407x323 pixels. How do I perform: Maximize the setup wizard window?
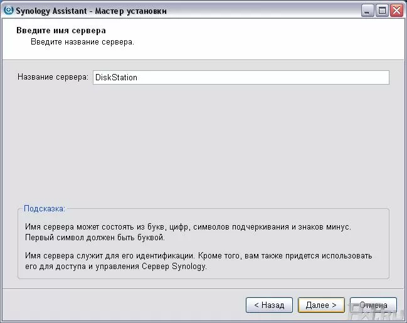coord(382,11)
